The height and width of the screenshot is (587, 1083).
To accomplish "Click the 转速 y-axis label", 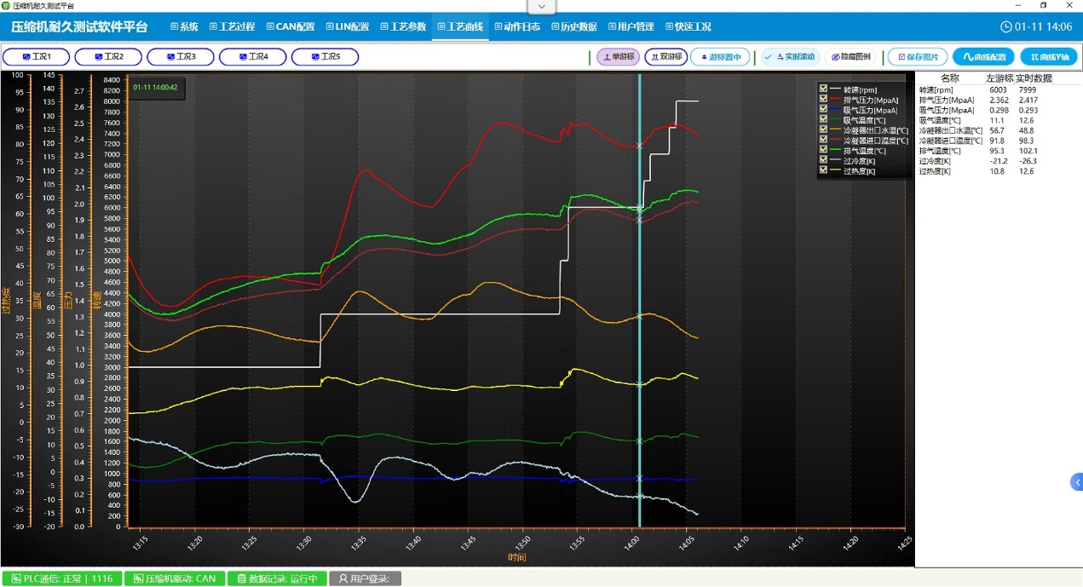I will (x=95, y=300).
